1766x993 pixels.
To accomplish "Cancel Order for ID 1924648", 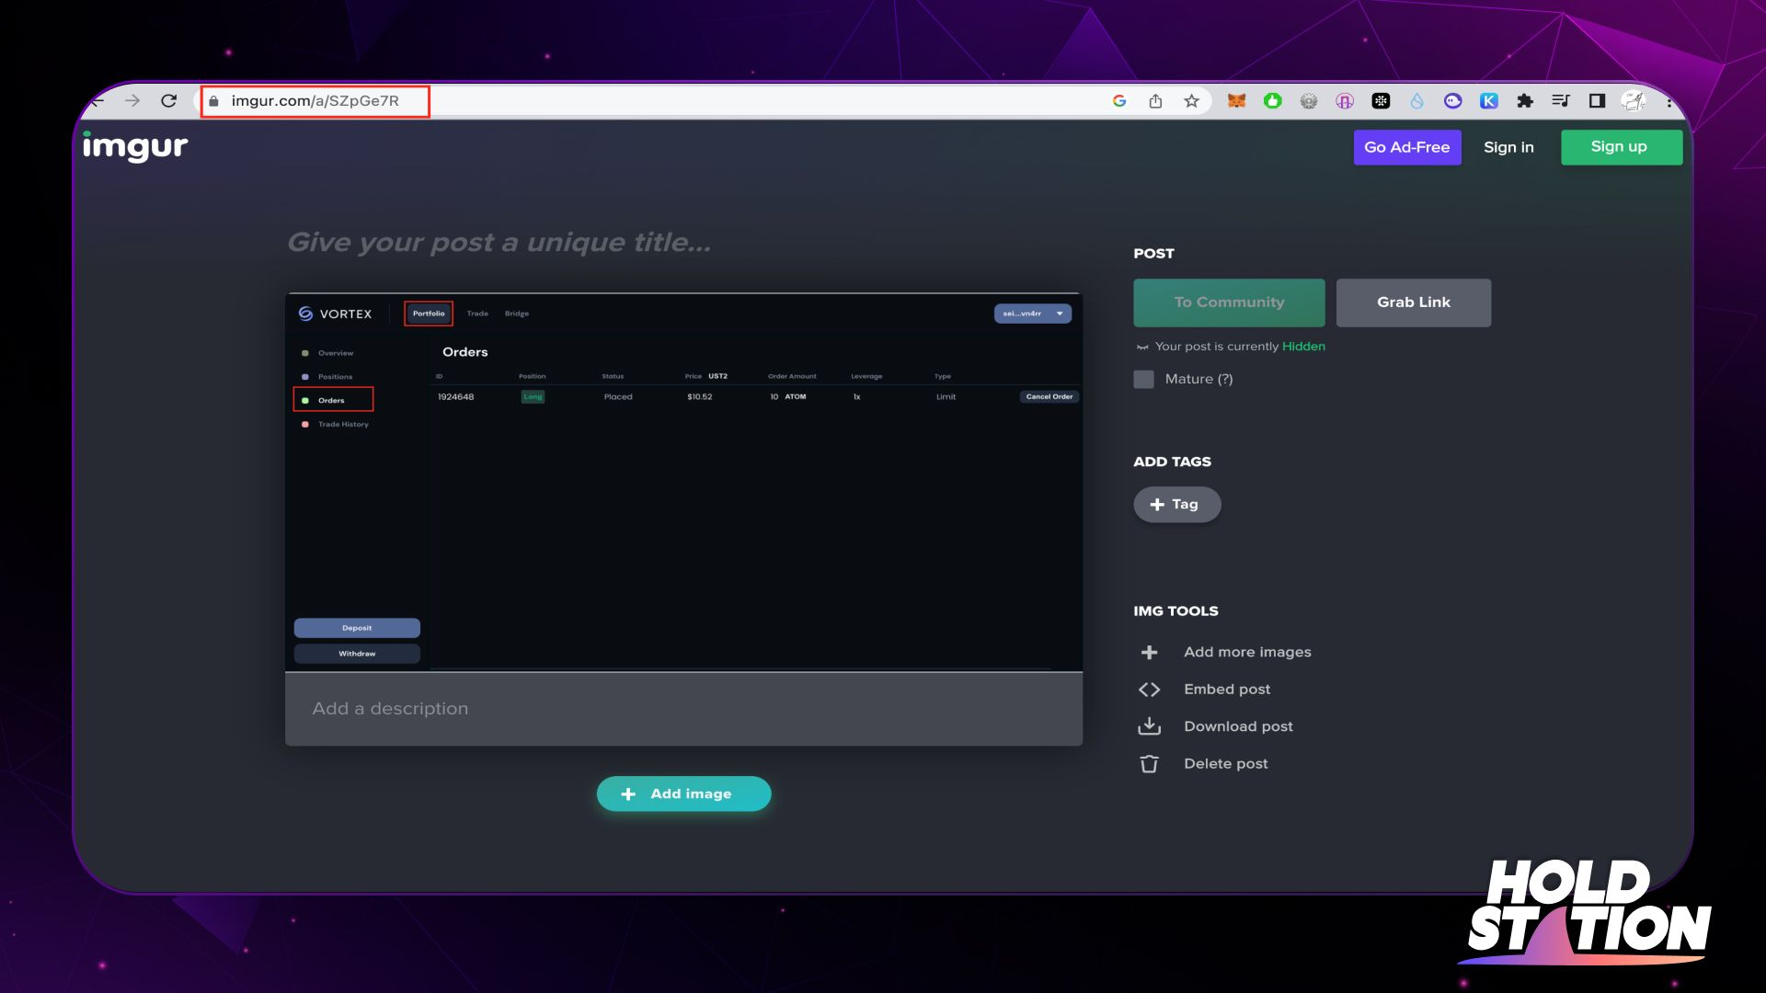I will 1049,397.
